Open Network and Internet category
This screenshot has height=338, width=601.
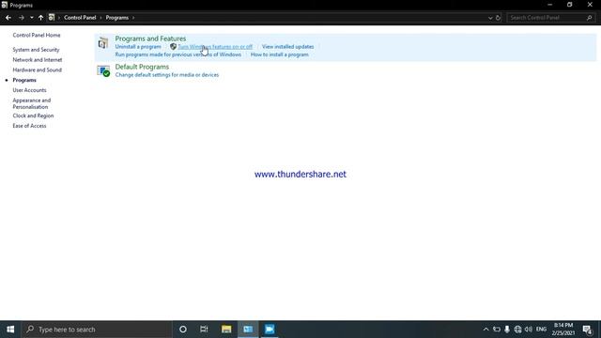click(x=38, y=60)
